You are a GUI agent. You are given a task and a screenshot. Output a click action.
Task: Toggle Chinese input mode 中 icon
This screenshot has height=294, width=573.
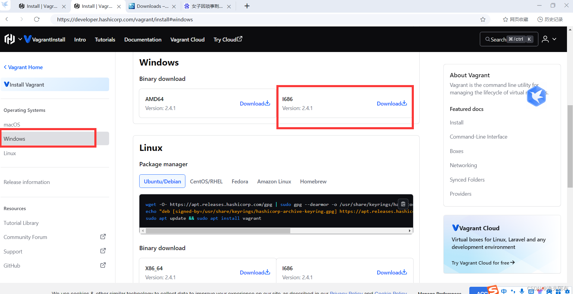pos(504,291)
